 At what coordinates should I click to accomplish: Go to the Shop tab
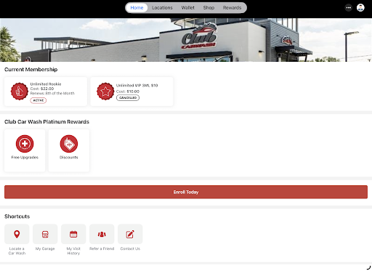click(x=209, y=8)
